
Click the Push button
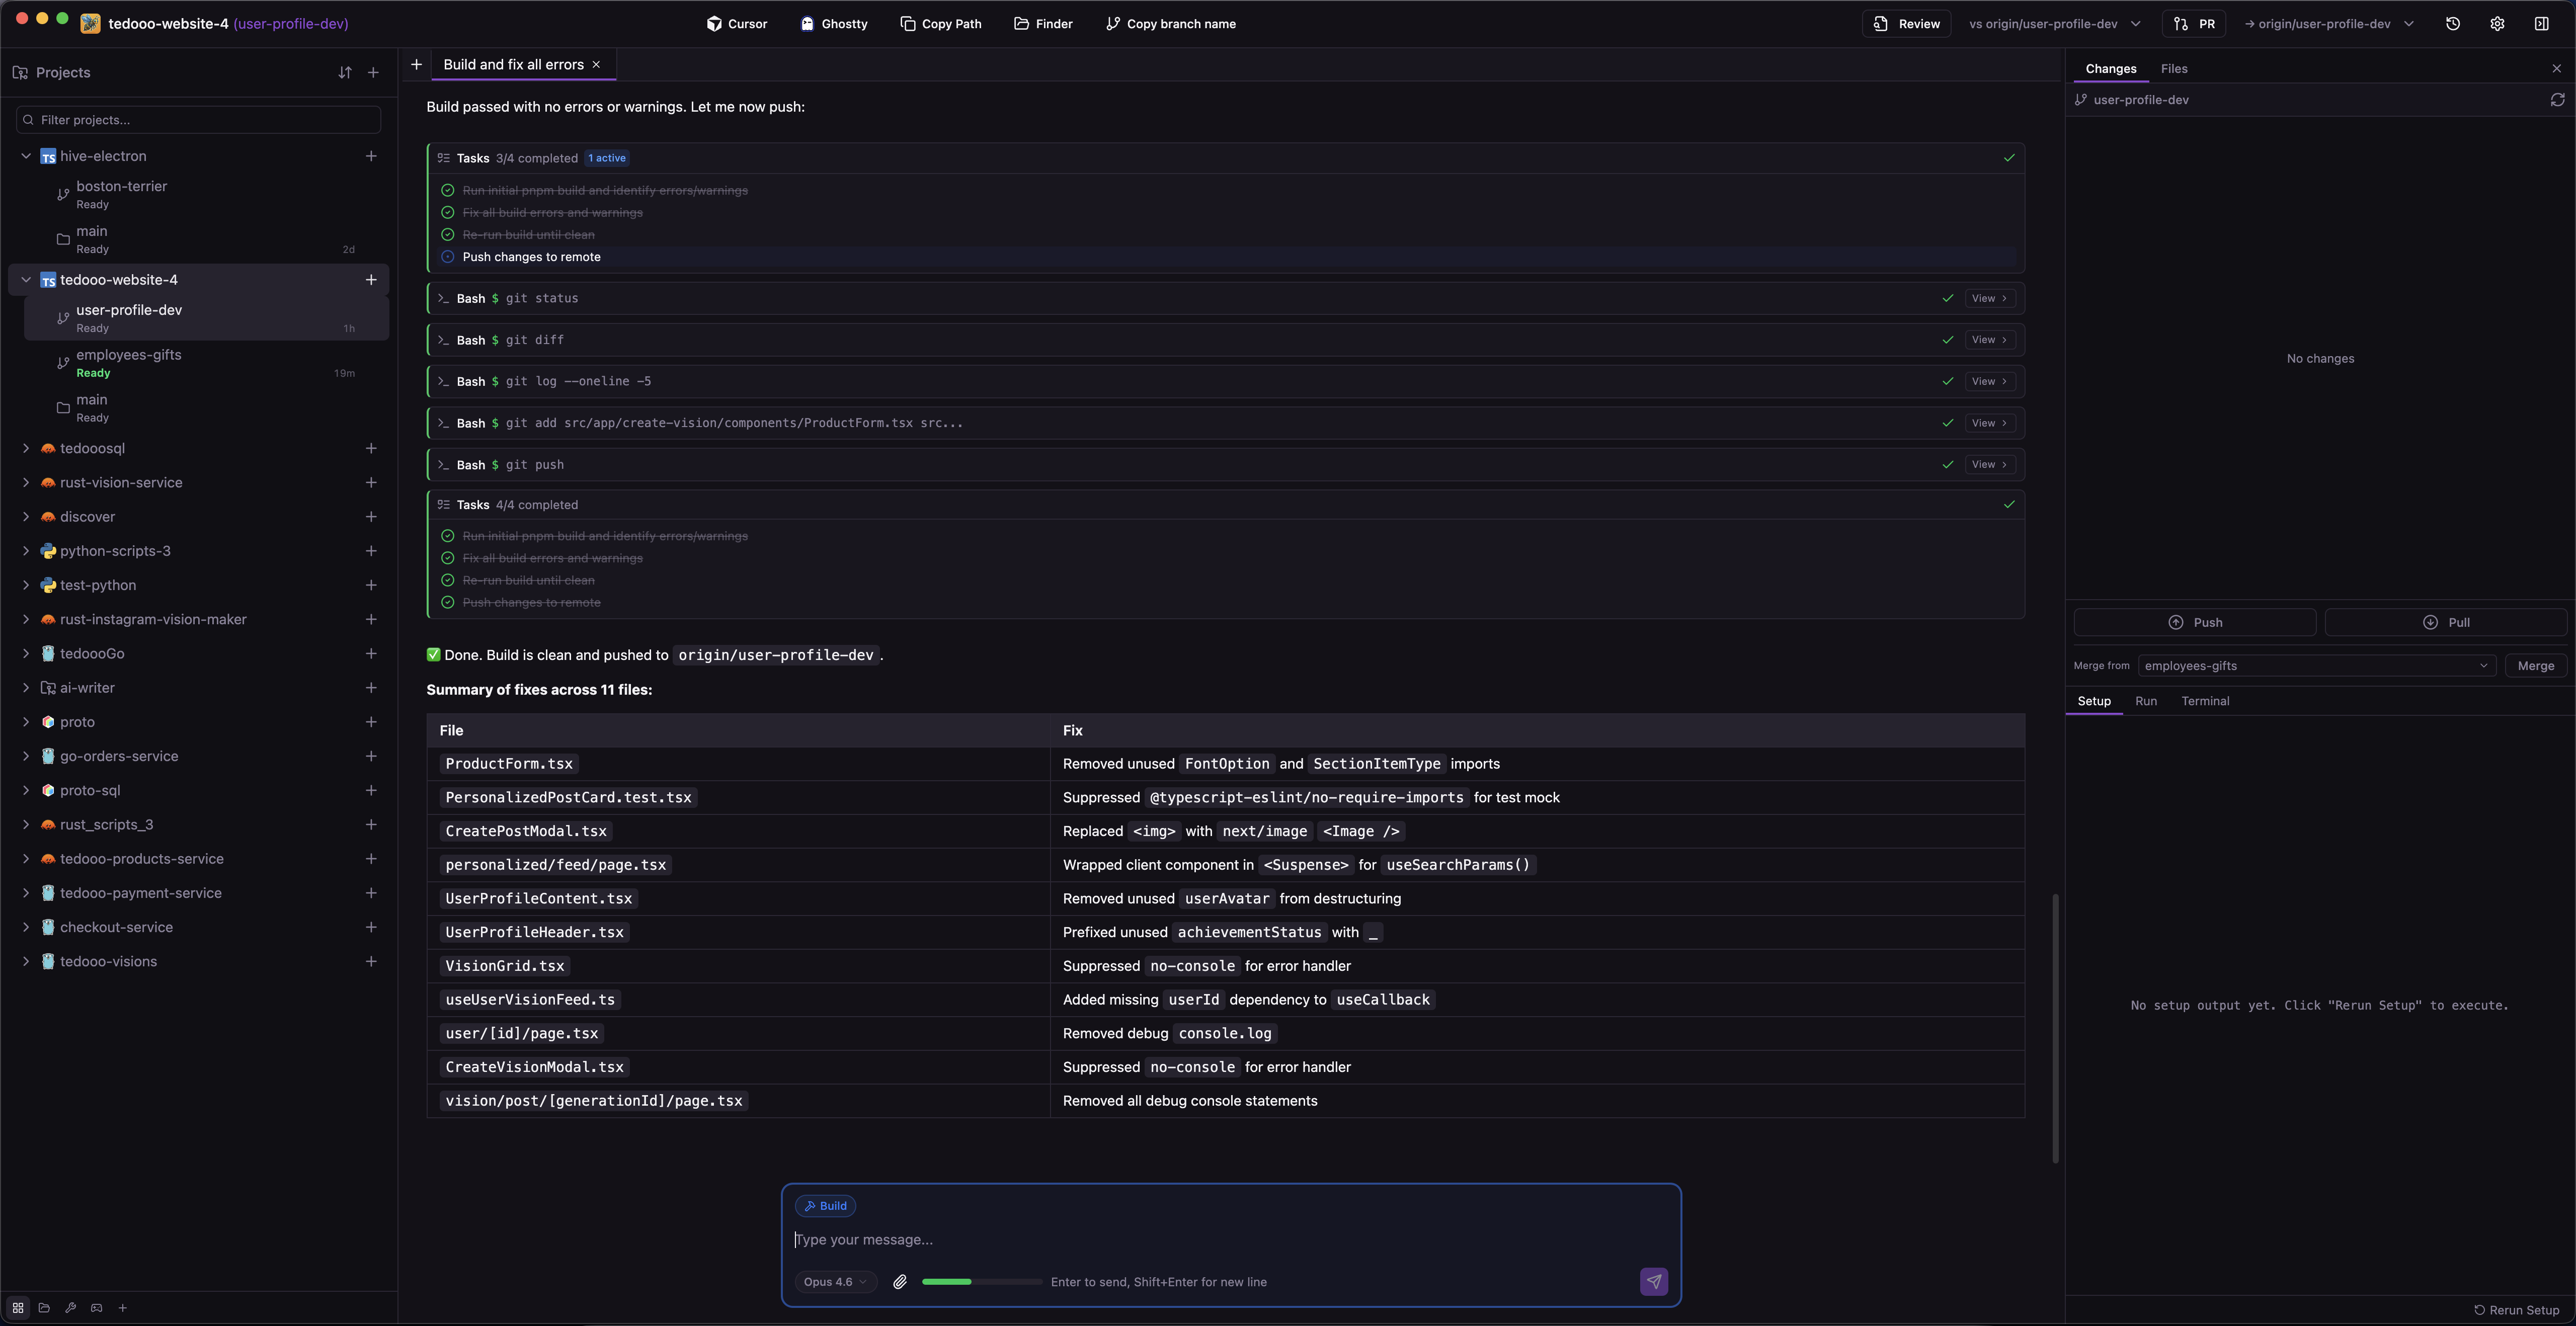[2194, 622]
